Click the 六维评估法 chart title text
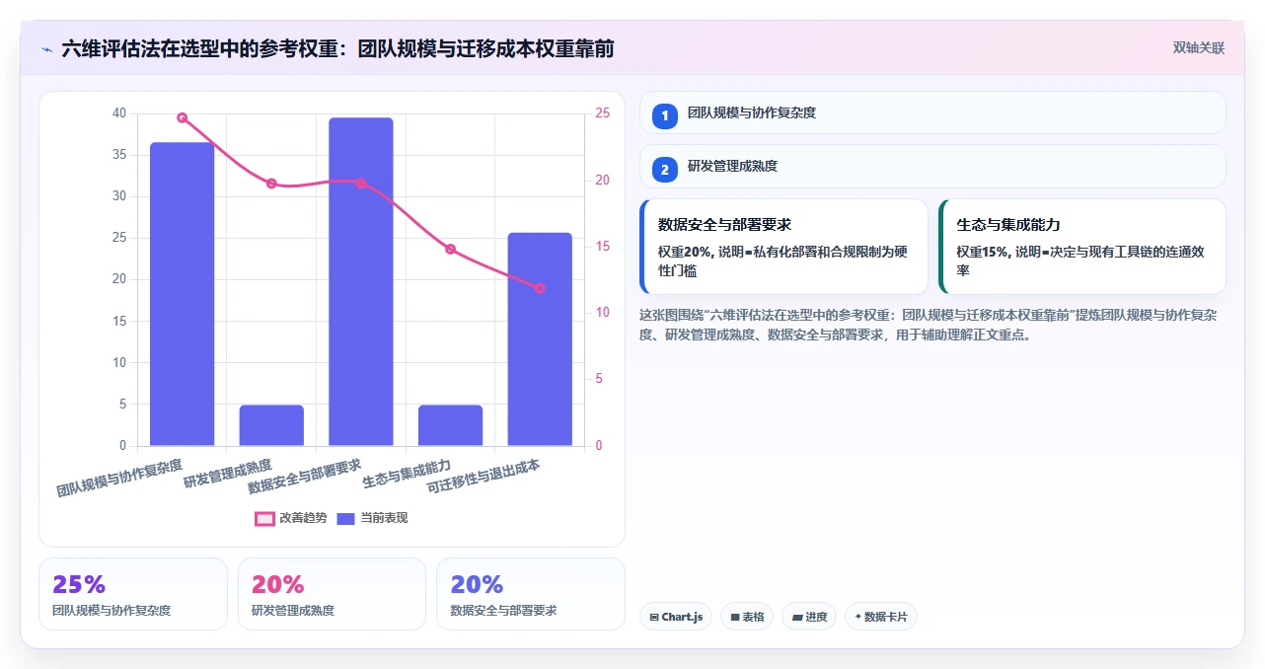 337,48
